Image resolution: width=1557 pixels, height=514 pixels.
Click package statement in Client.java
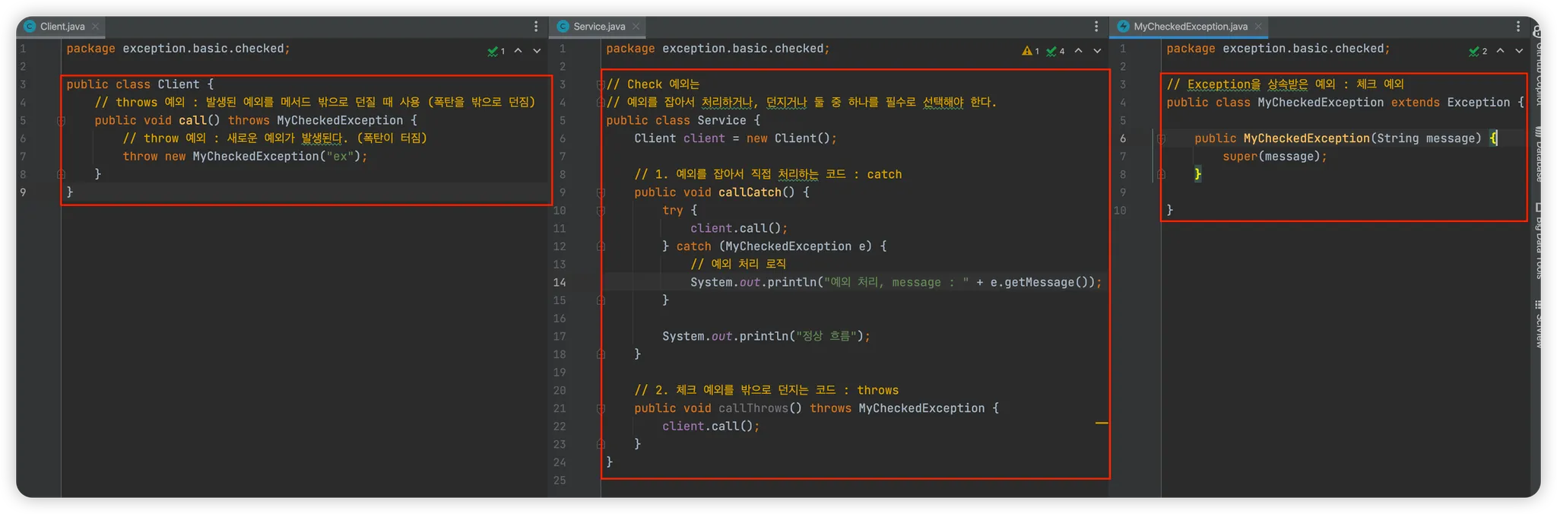tap(179, 49)
